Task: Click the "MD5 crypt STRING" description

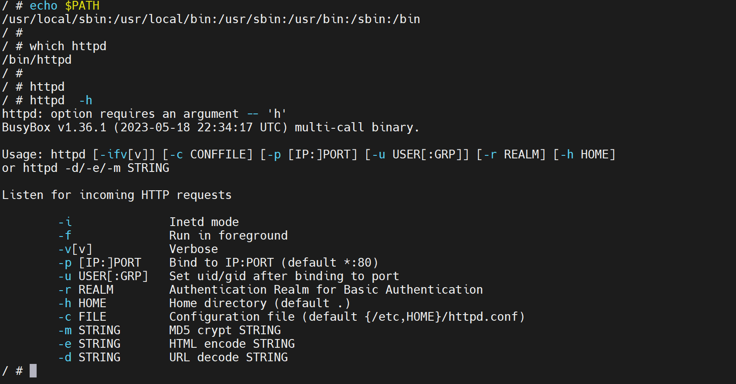Action: (225, 330)
